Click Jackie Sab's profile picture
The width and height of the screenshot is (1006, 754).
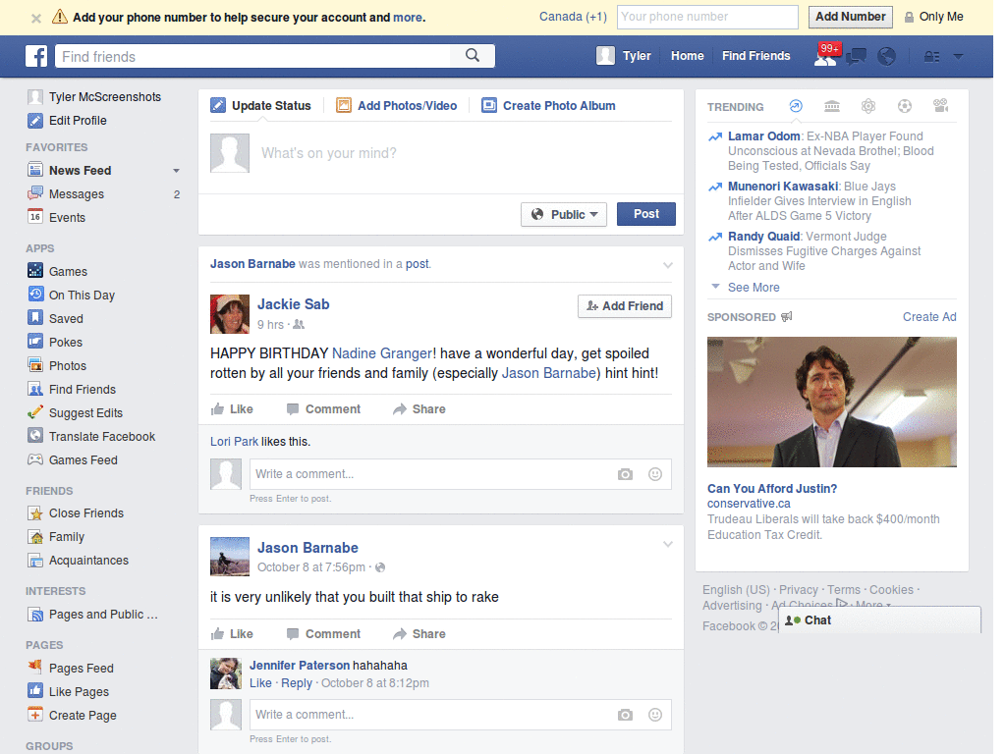click(230, 314)
